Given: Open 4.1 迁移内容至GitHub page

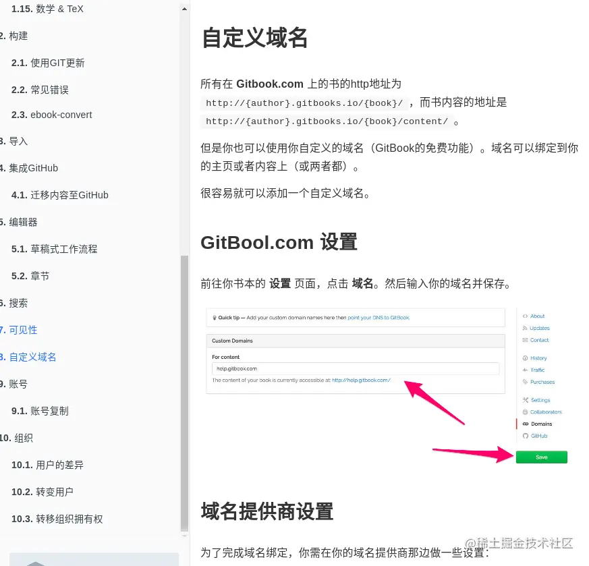Looking at the screenshot, I should click(60, 196).
